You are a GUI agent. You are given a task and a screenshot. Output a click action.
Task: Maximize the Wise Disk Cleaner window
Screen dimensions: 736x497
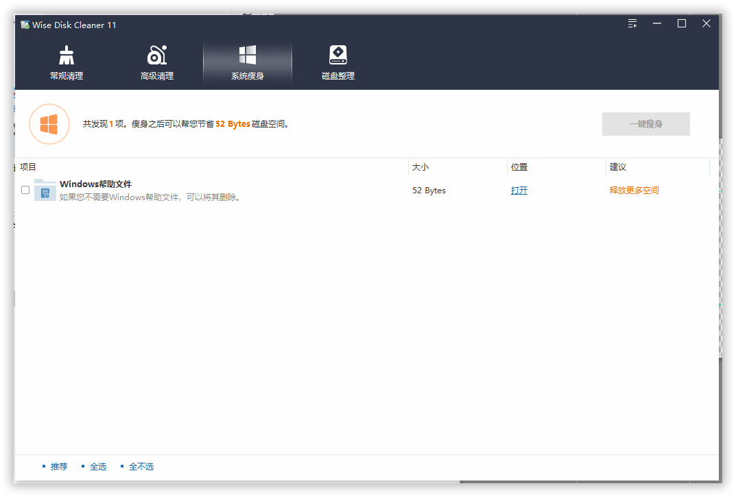point(682,23)
